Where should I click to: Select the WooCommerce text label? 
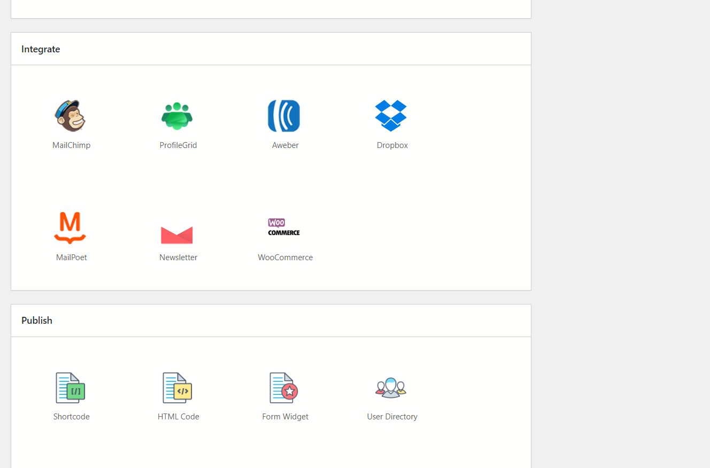click(285, 257)
